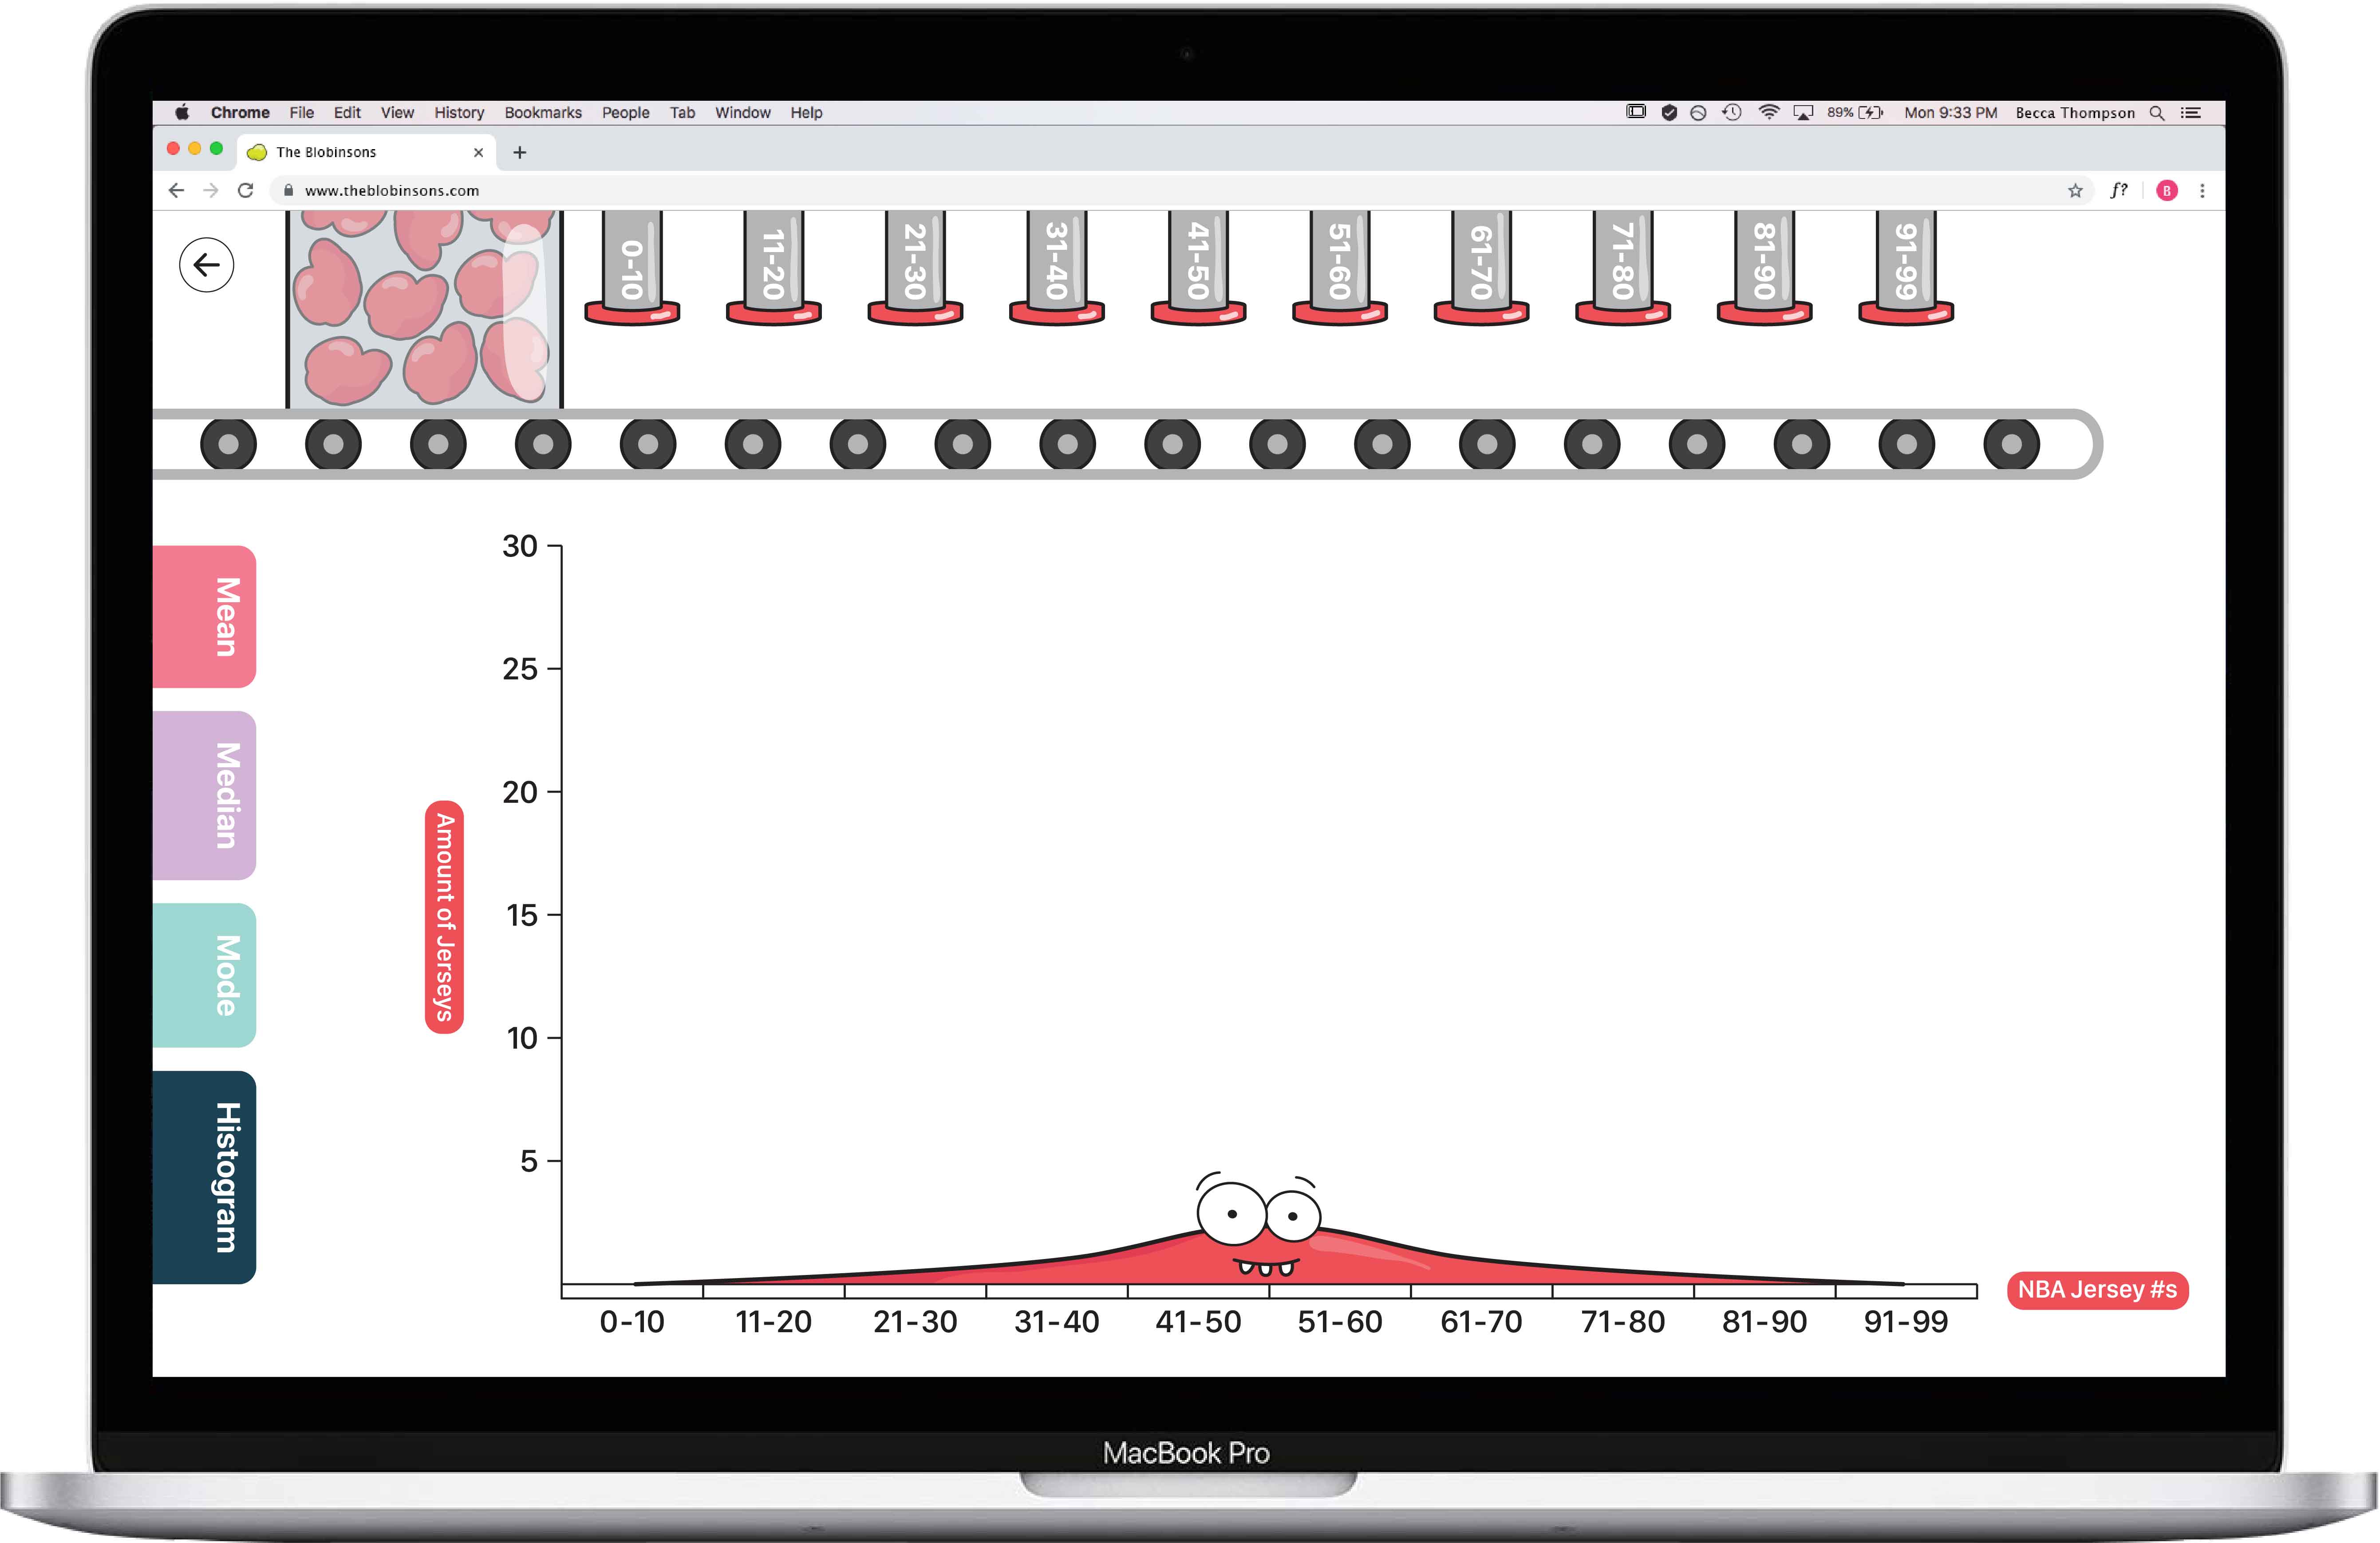Click the browser forward arrow
The width and height of the screenshot is (2380, 1543).
tap(210, 190)
